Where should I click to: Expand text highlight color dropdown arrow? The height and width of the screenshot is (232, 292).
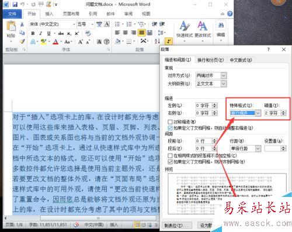coord(49,41)
